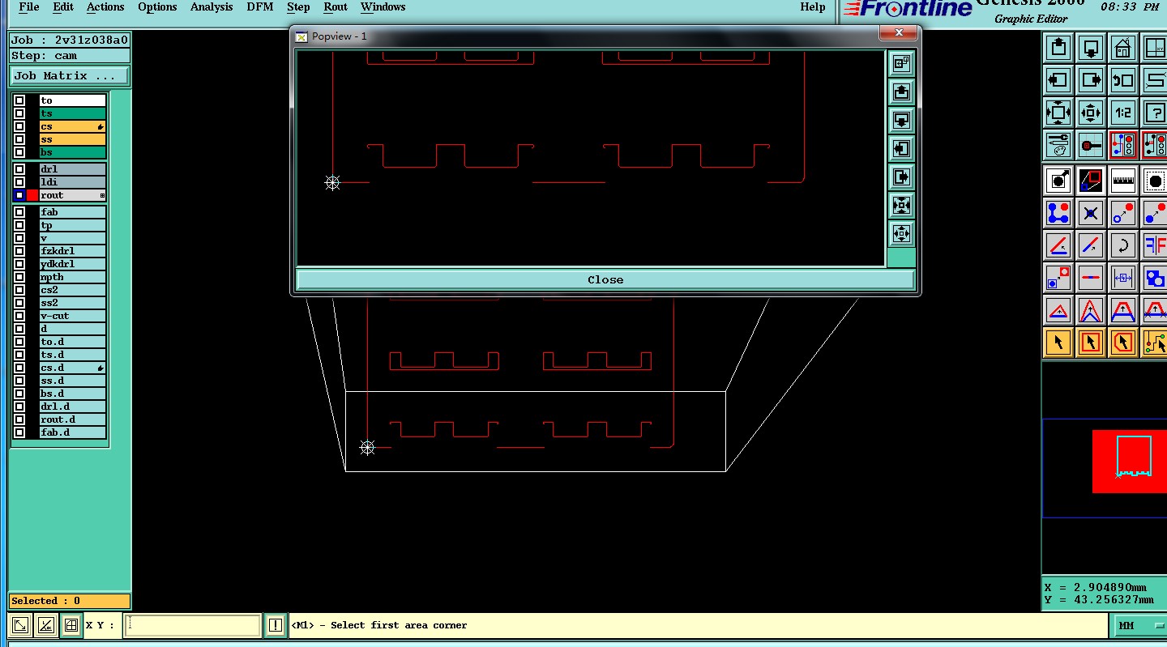Click the dashed-square round pad icon
This screenshot has width=1167, height=647.
point(1155,181)
